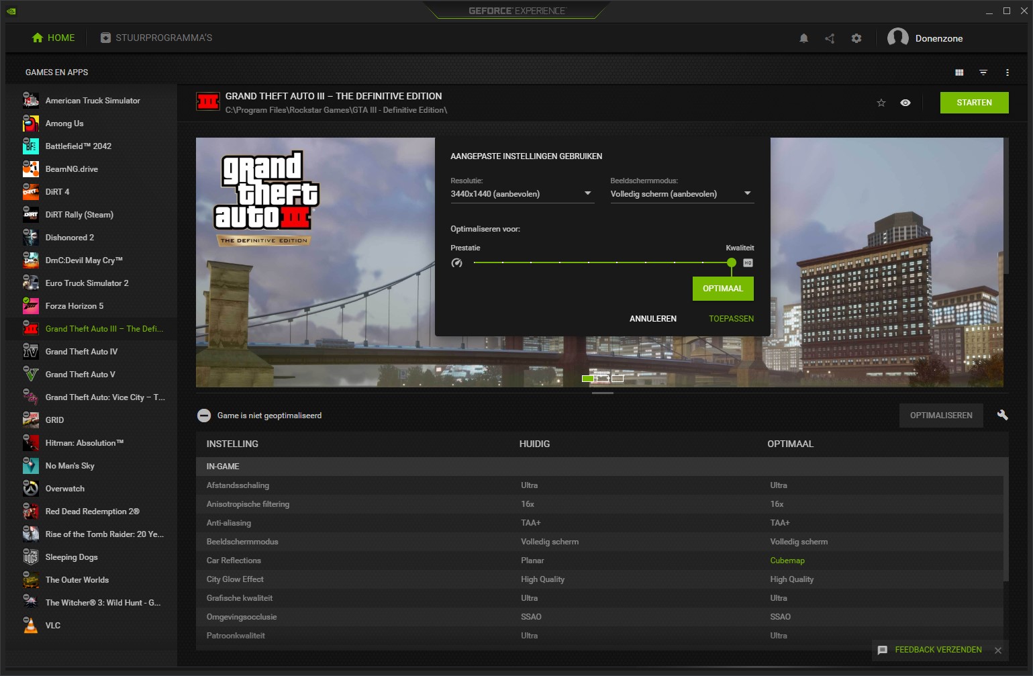Viewport: 1033px width, 676px height.
Task: Select The Witcher 3: Wild Hunt entry
Action: 91,603
